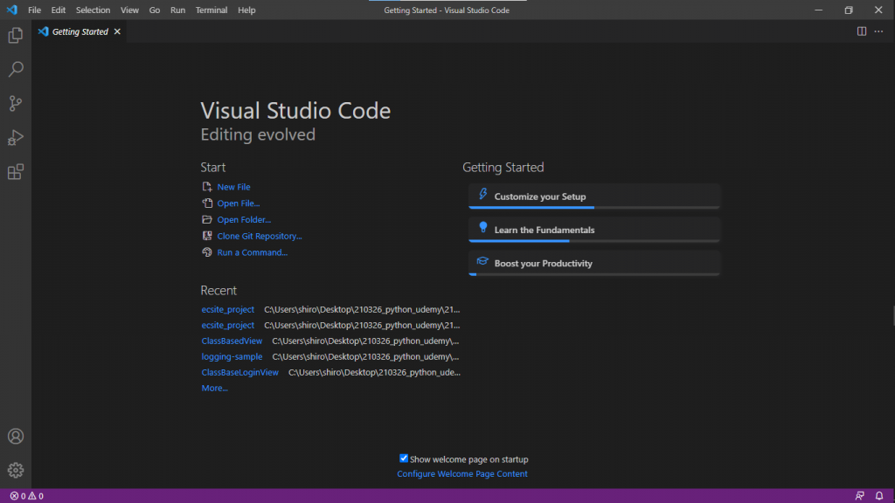Open the Run and Debug panel
Screen dimensions: 895x503
[15, 137]
